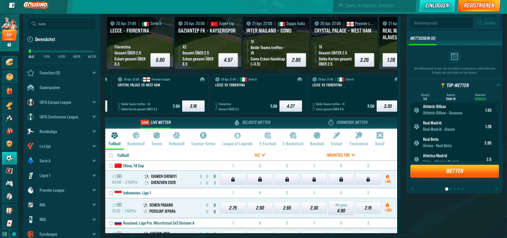The image size is (507, 238).
Task: Expand the Premier League chevron in sidebar
Action: pyautogui.click(x=94, y=190)
